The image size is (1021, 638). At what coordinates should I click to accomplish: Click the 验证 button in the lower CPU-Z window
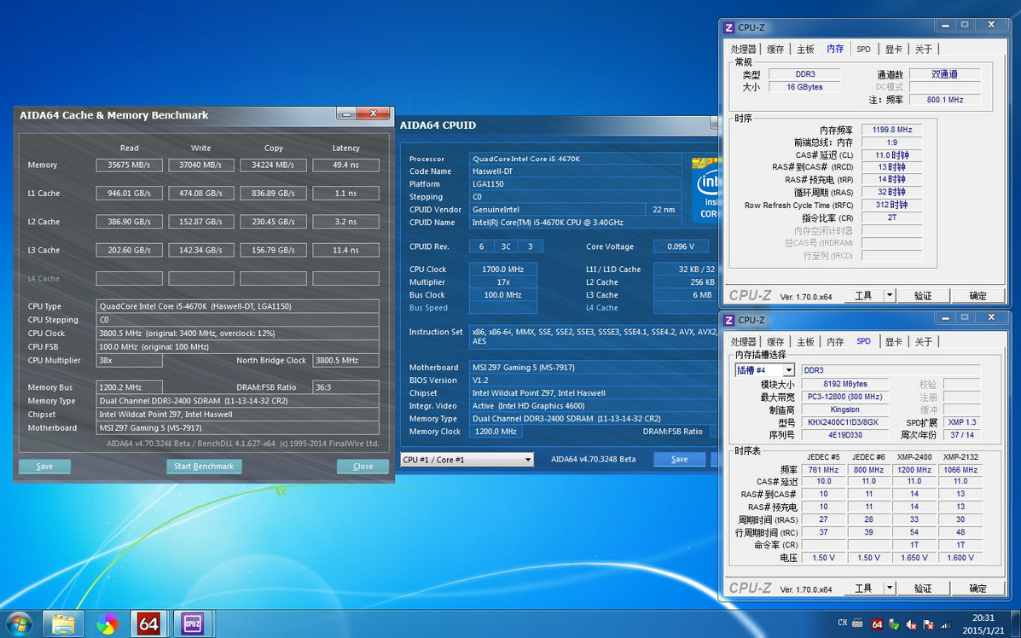click(x=923, y=588)
